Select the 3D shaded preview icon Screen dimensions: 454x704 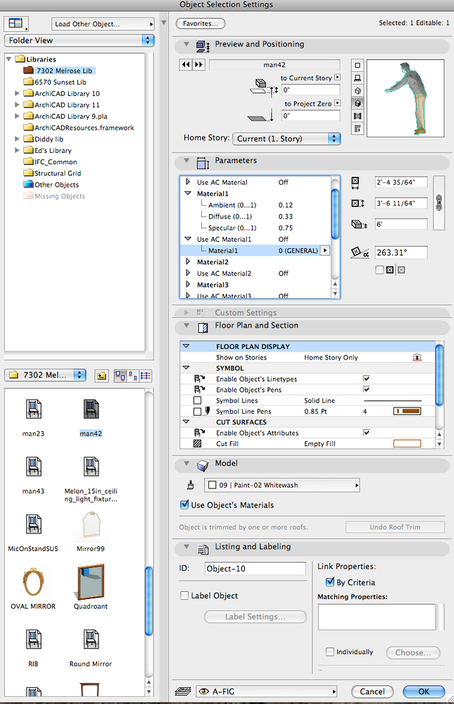point(358,104)
